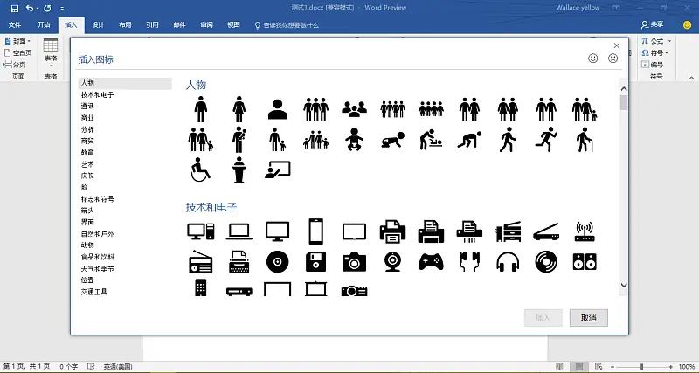Image resolution: width=699 pixels, height=373 pixels.
Task: Choose the smartphone icon
Action: tap(315, 231)
